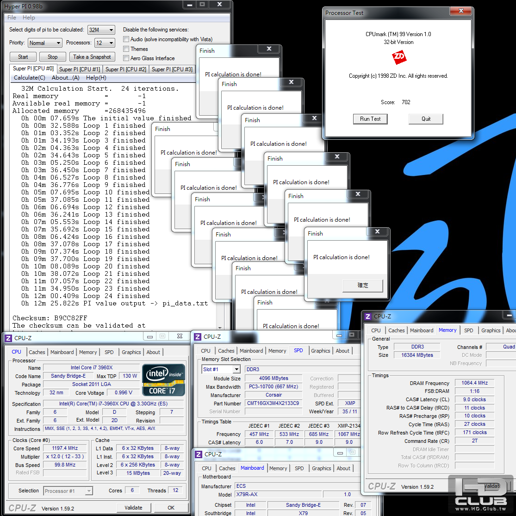Screen dimensions: 516x516
Task: Toggle the Themes checkbox
Action: 126,49
